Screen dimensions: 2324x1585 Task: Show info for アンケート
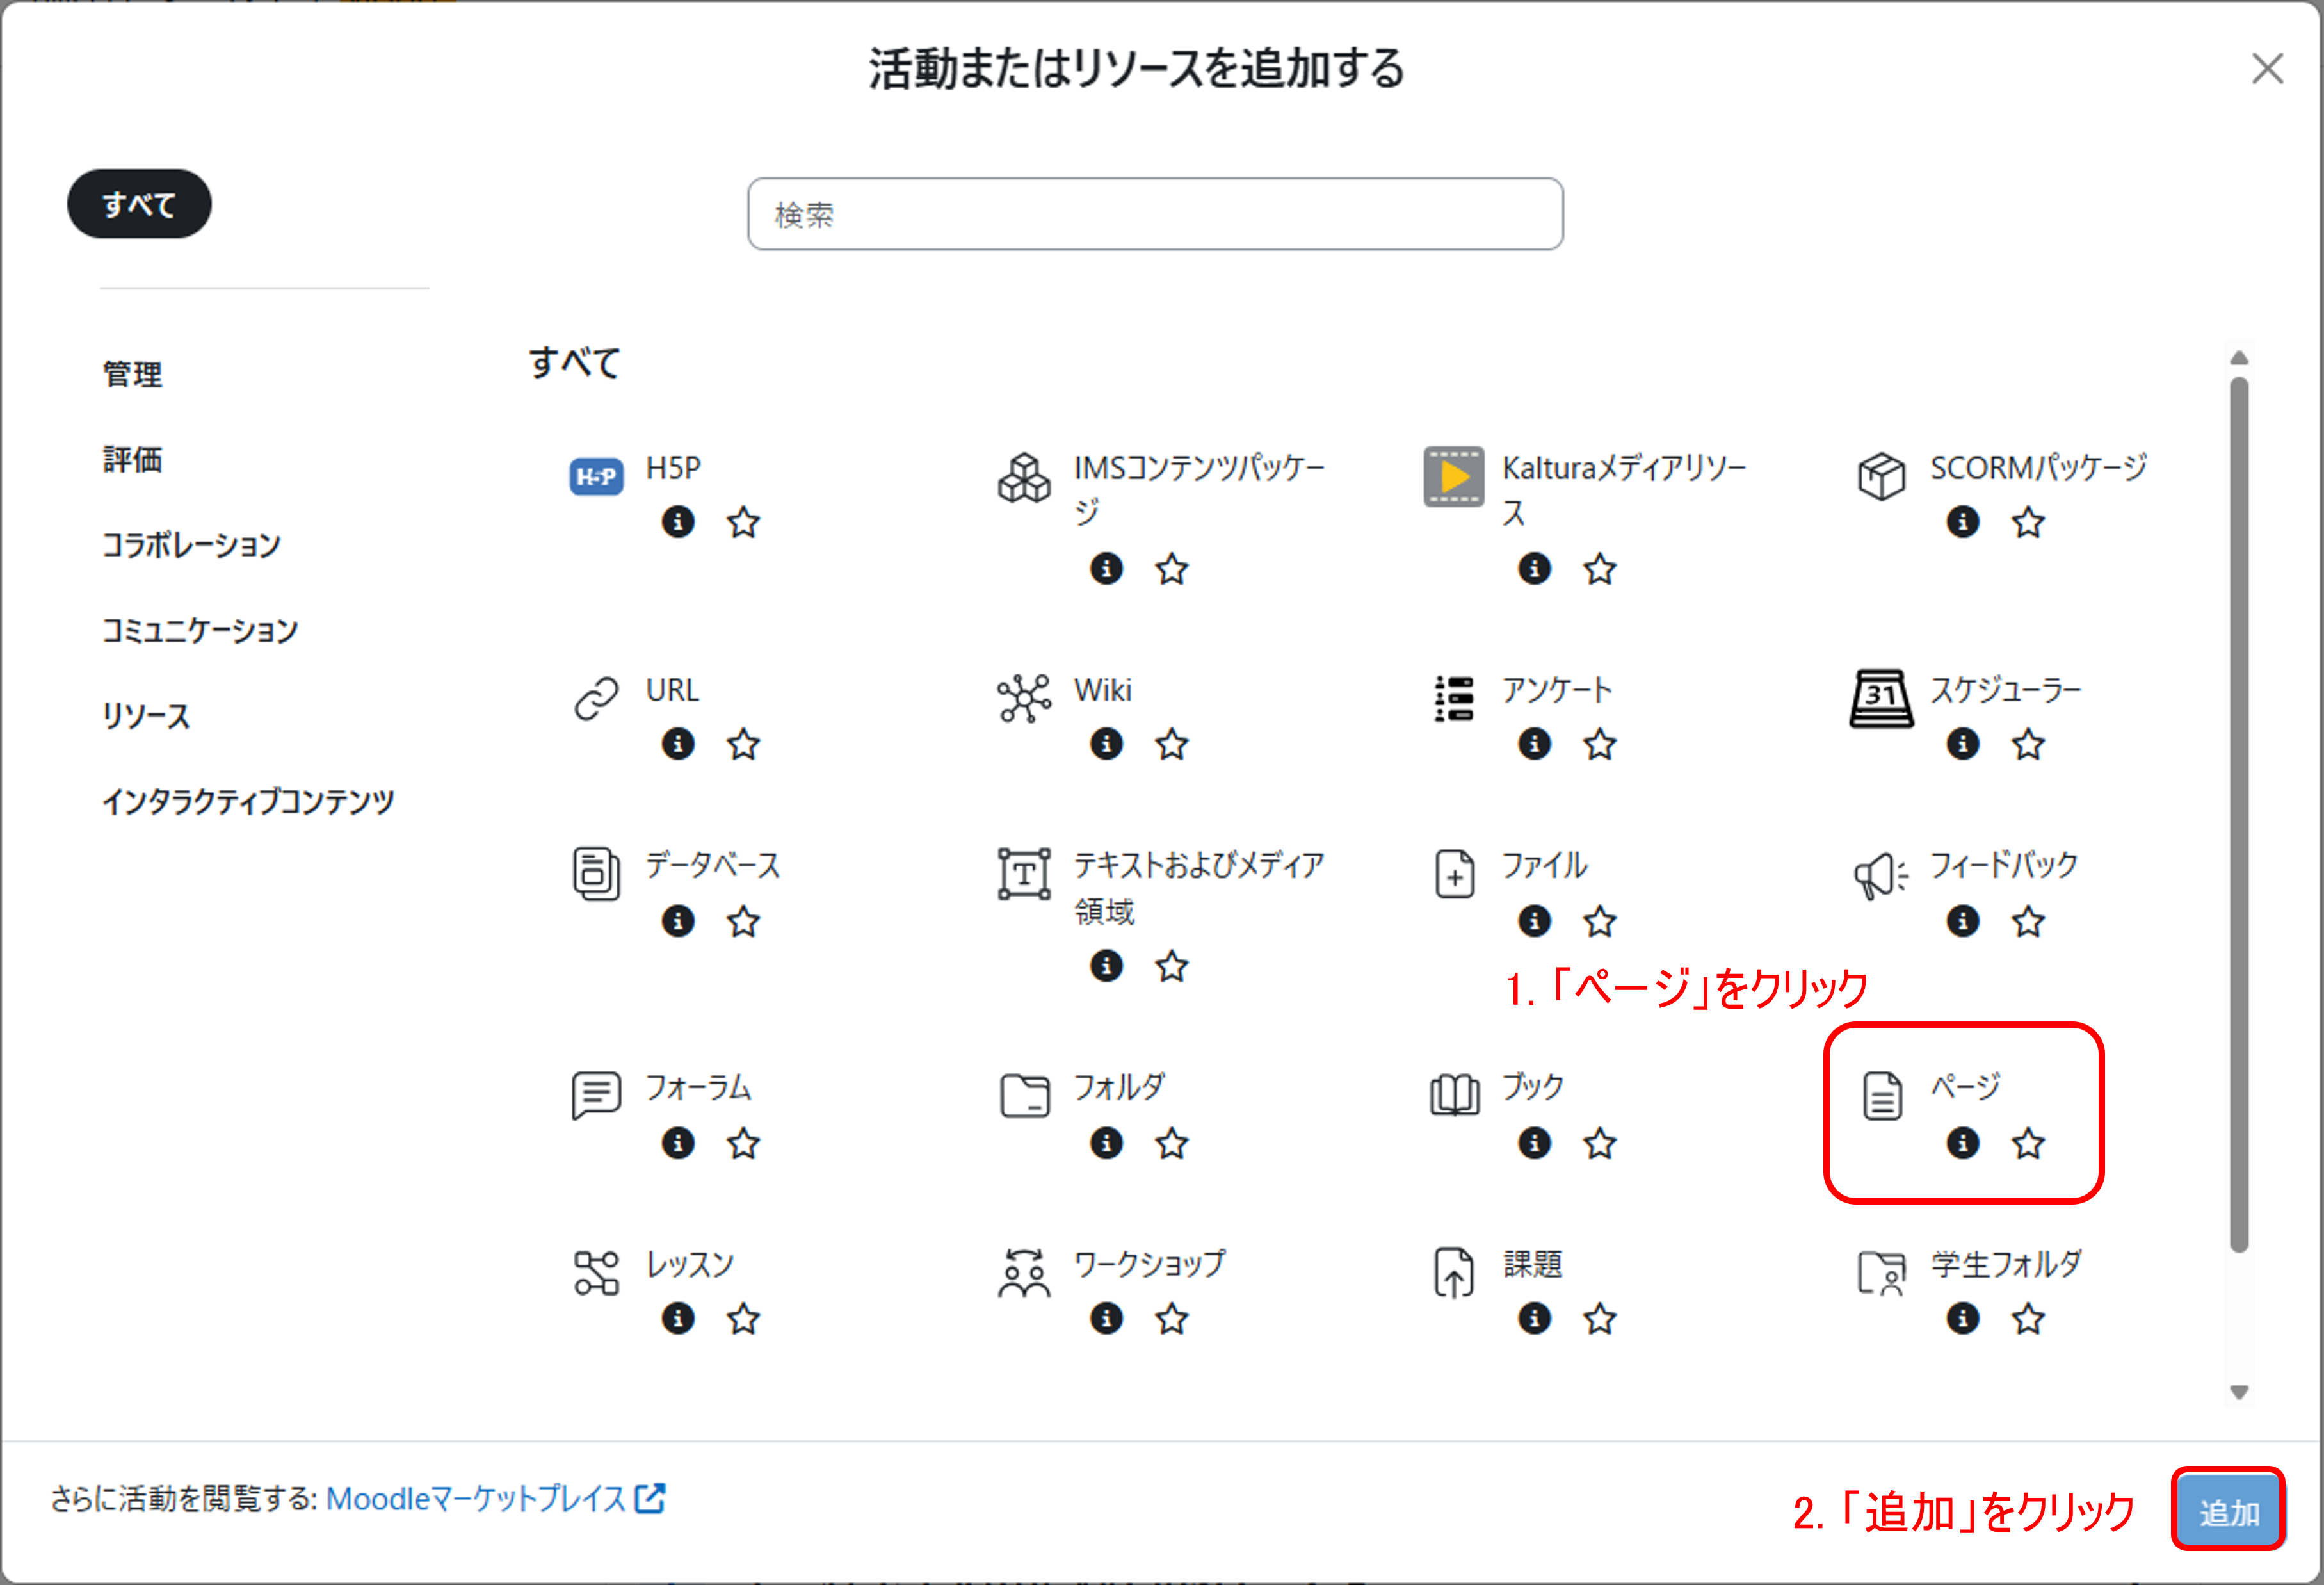pyautogui.click(x=1534, y=744)
